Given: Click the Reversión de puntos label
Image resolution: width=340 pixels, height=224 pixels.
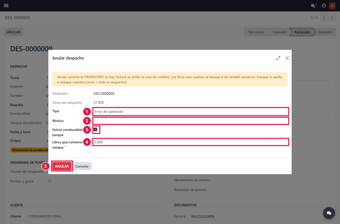Looking at the screenshot, I should tap(190, 190).
